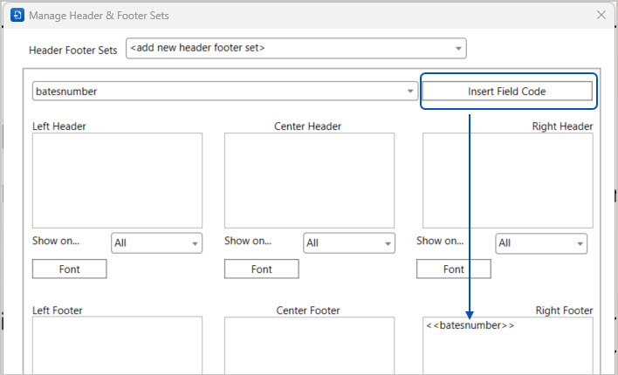This screenshot has width=618, height=375.
Task: Click the Header Footer Sets label
Action: 73,51
